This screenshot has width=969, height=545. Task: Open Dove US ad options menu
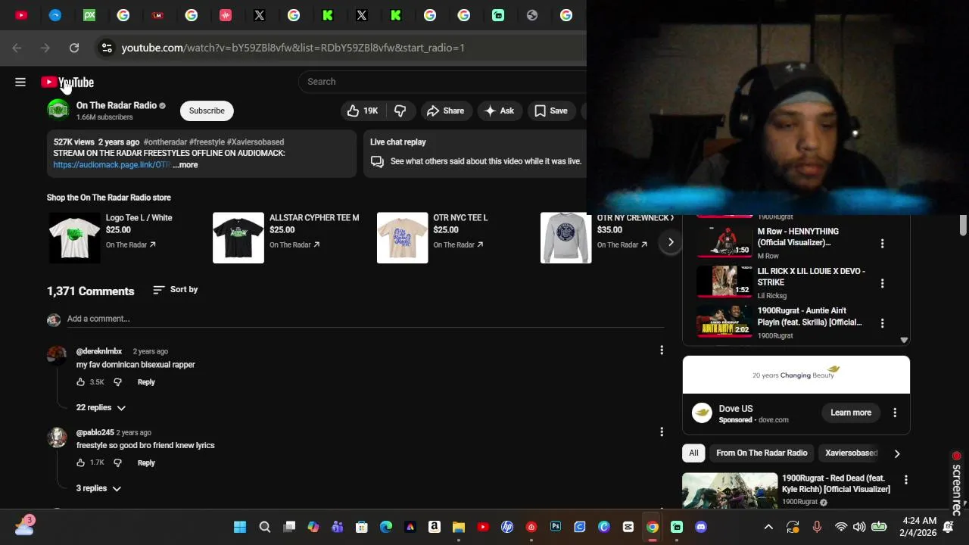[895, 413]
